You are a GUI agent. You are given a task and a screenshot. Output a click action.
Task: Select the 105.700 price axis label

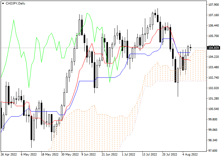[213, 36]
